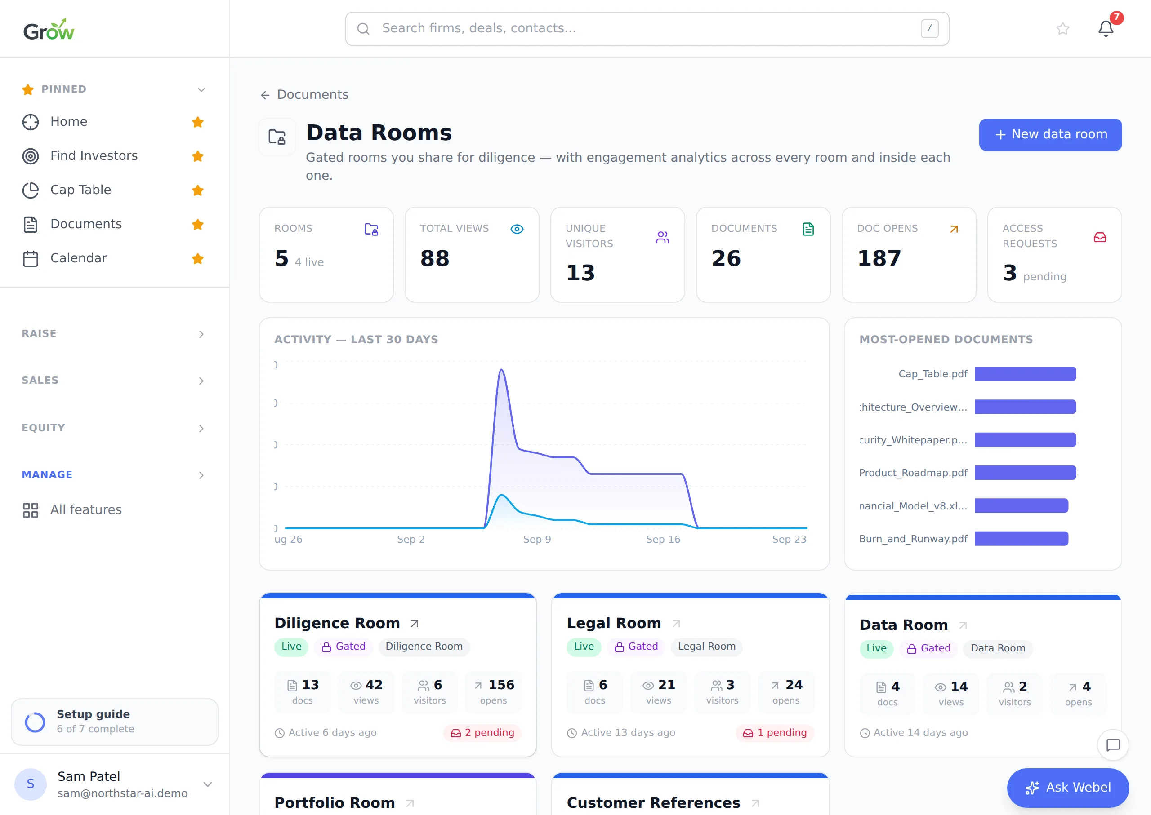Click the slash shortcut key badge in search
This screenshot has height=815, width=1151.
(929, 29)
